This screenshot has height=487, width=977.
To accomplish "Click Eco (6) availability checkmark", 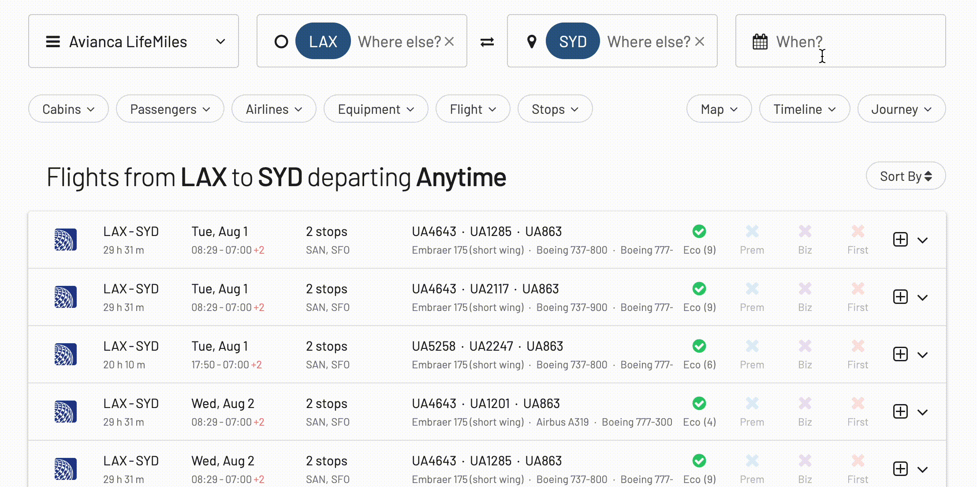I will point(699,346).
